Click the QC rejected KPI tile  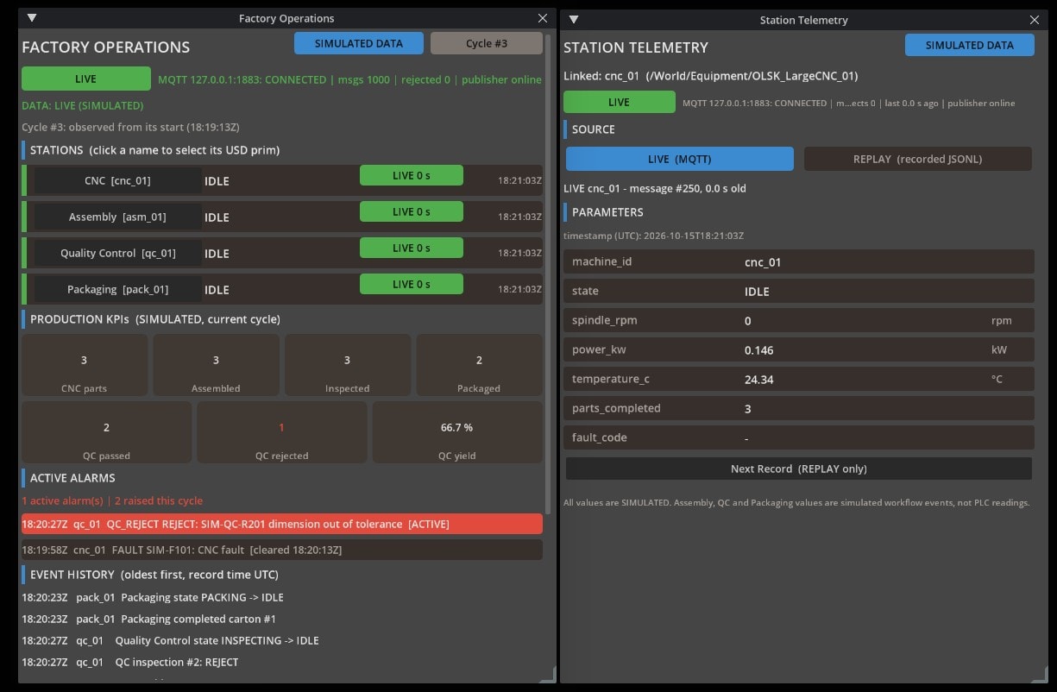[282, 433]
